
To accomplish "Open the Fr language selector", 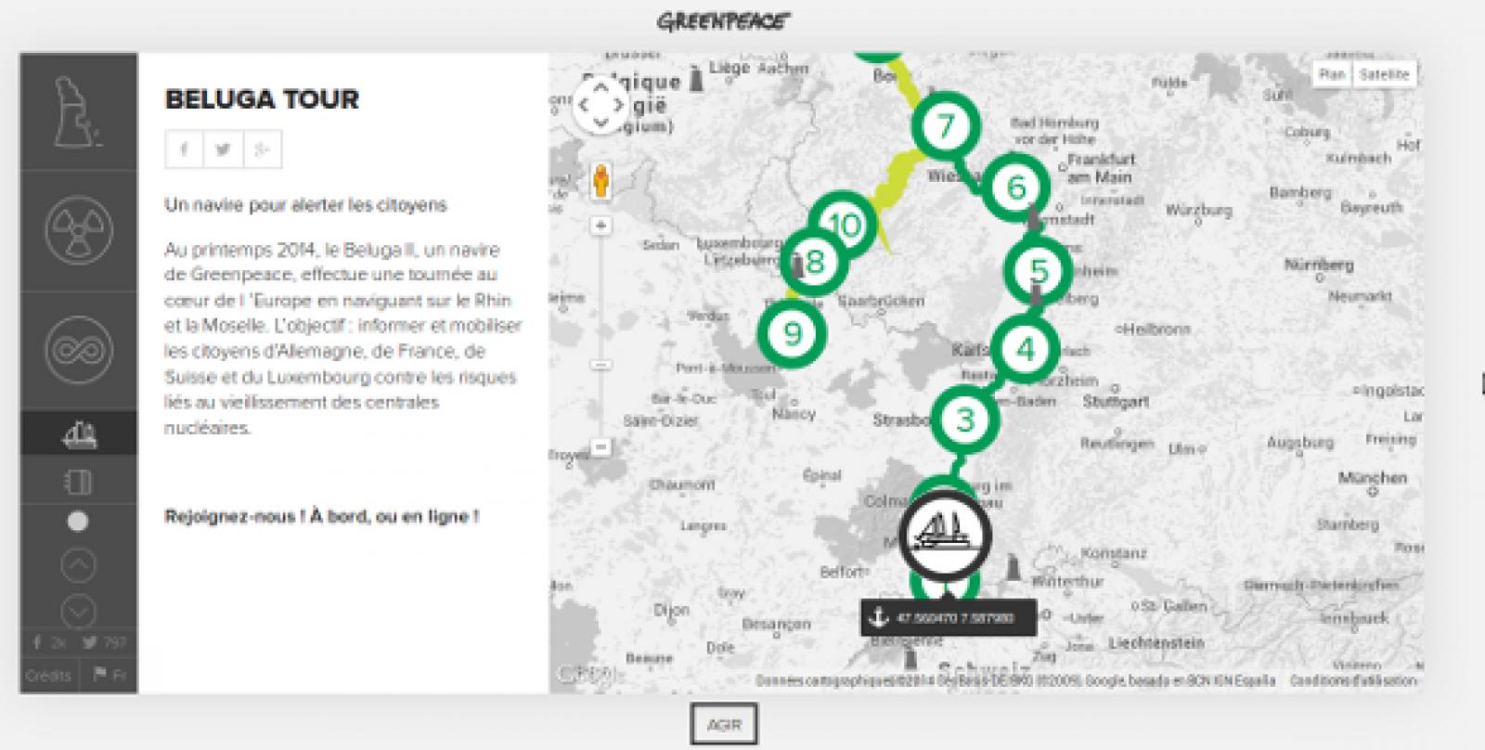I will click(x=110, y=676).
